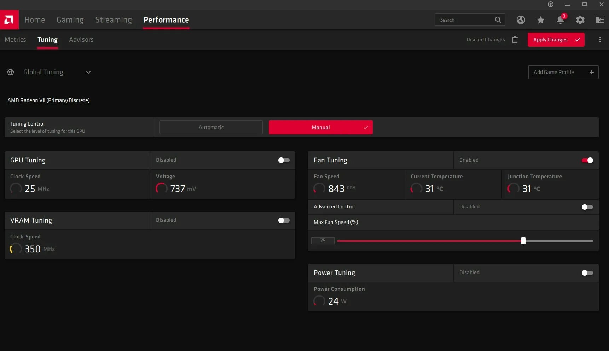
Task: Enable Advanced Control toggle
Action: click(x=587, y=207)
